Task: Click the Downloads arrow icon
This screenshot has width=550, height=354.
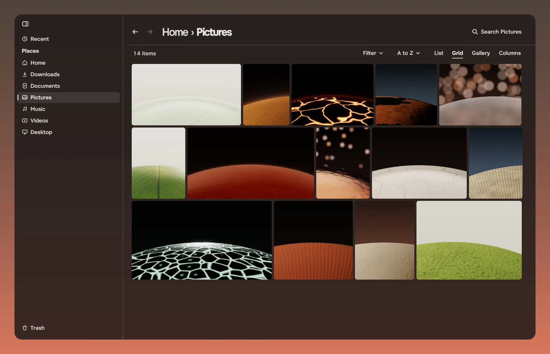Action: 25,74
